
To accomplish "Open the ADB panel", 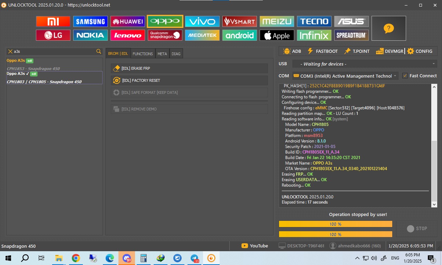I will click(x=292, y=51).
